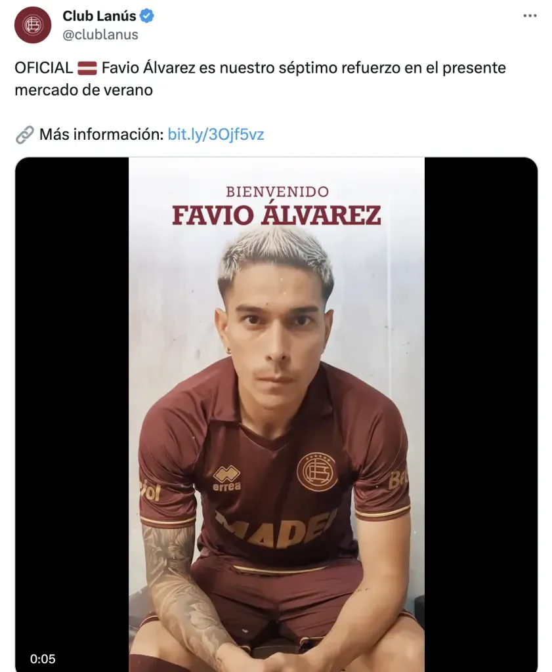The height and width of the screenshot is (672, 552).
Task: Click the sponsor lettering across the jersey chest
Action: (x=276, y=530)
